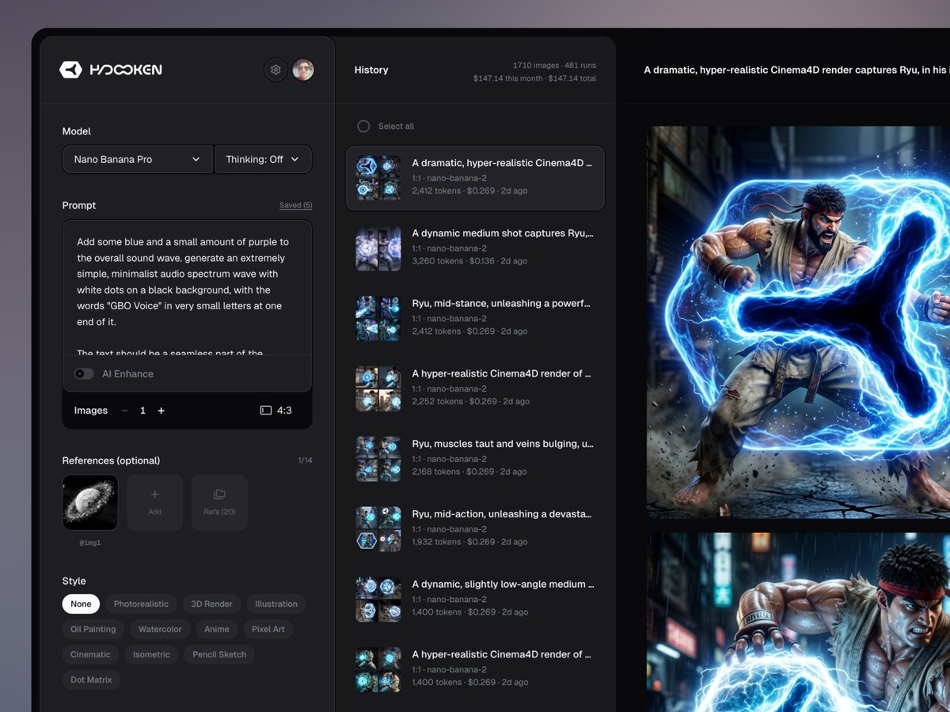Click thumbnail of 'Ryu, mid-stance' entry
This screenshot has height=712, width=950.
[x=378, y=318]
